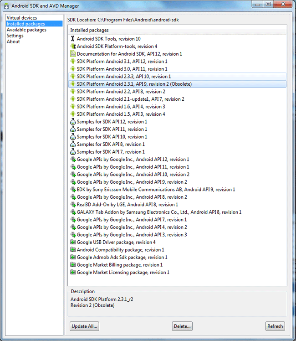This screenshot has width=296, height=341.
Task: Go to Available packages
Action: [26, 30]
